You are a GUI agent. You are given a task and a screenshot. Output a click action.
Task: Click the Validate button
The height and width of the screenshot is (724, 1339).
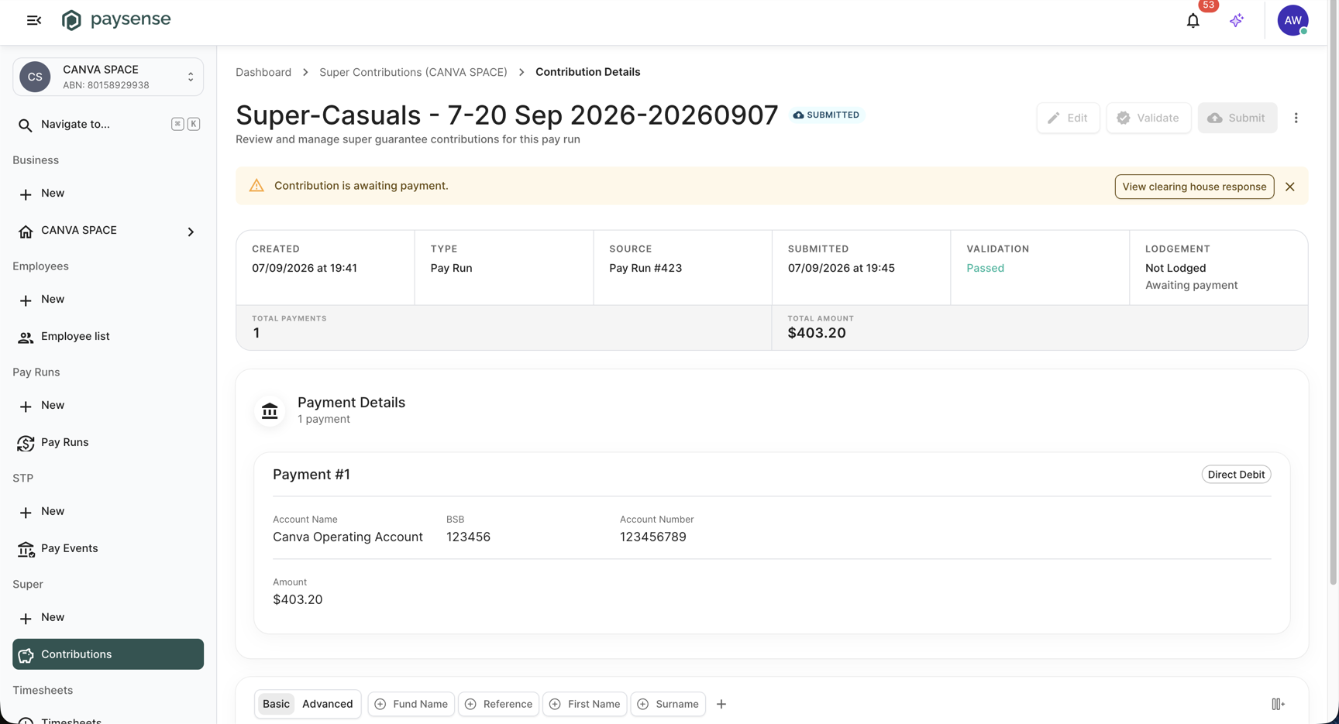(x=1148, y=118)
